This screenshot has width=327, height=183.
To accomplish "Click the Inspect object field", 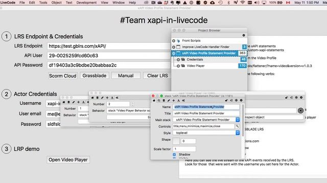I will coord(273,117).
